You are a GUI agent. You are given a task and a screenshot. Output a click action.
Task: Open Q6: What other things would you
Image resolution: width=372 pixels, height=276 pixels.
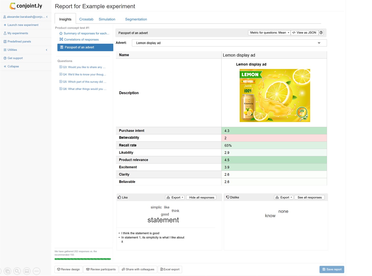(x=85, y=89)
